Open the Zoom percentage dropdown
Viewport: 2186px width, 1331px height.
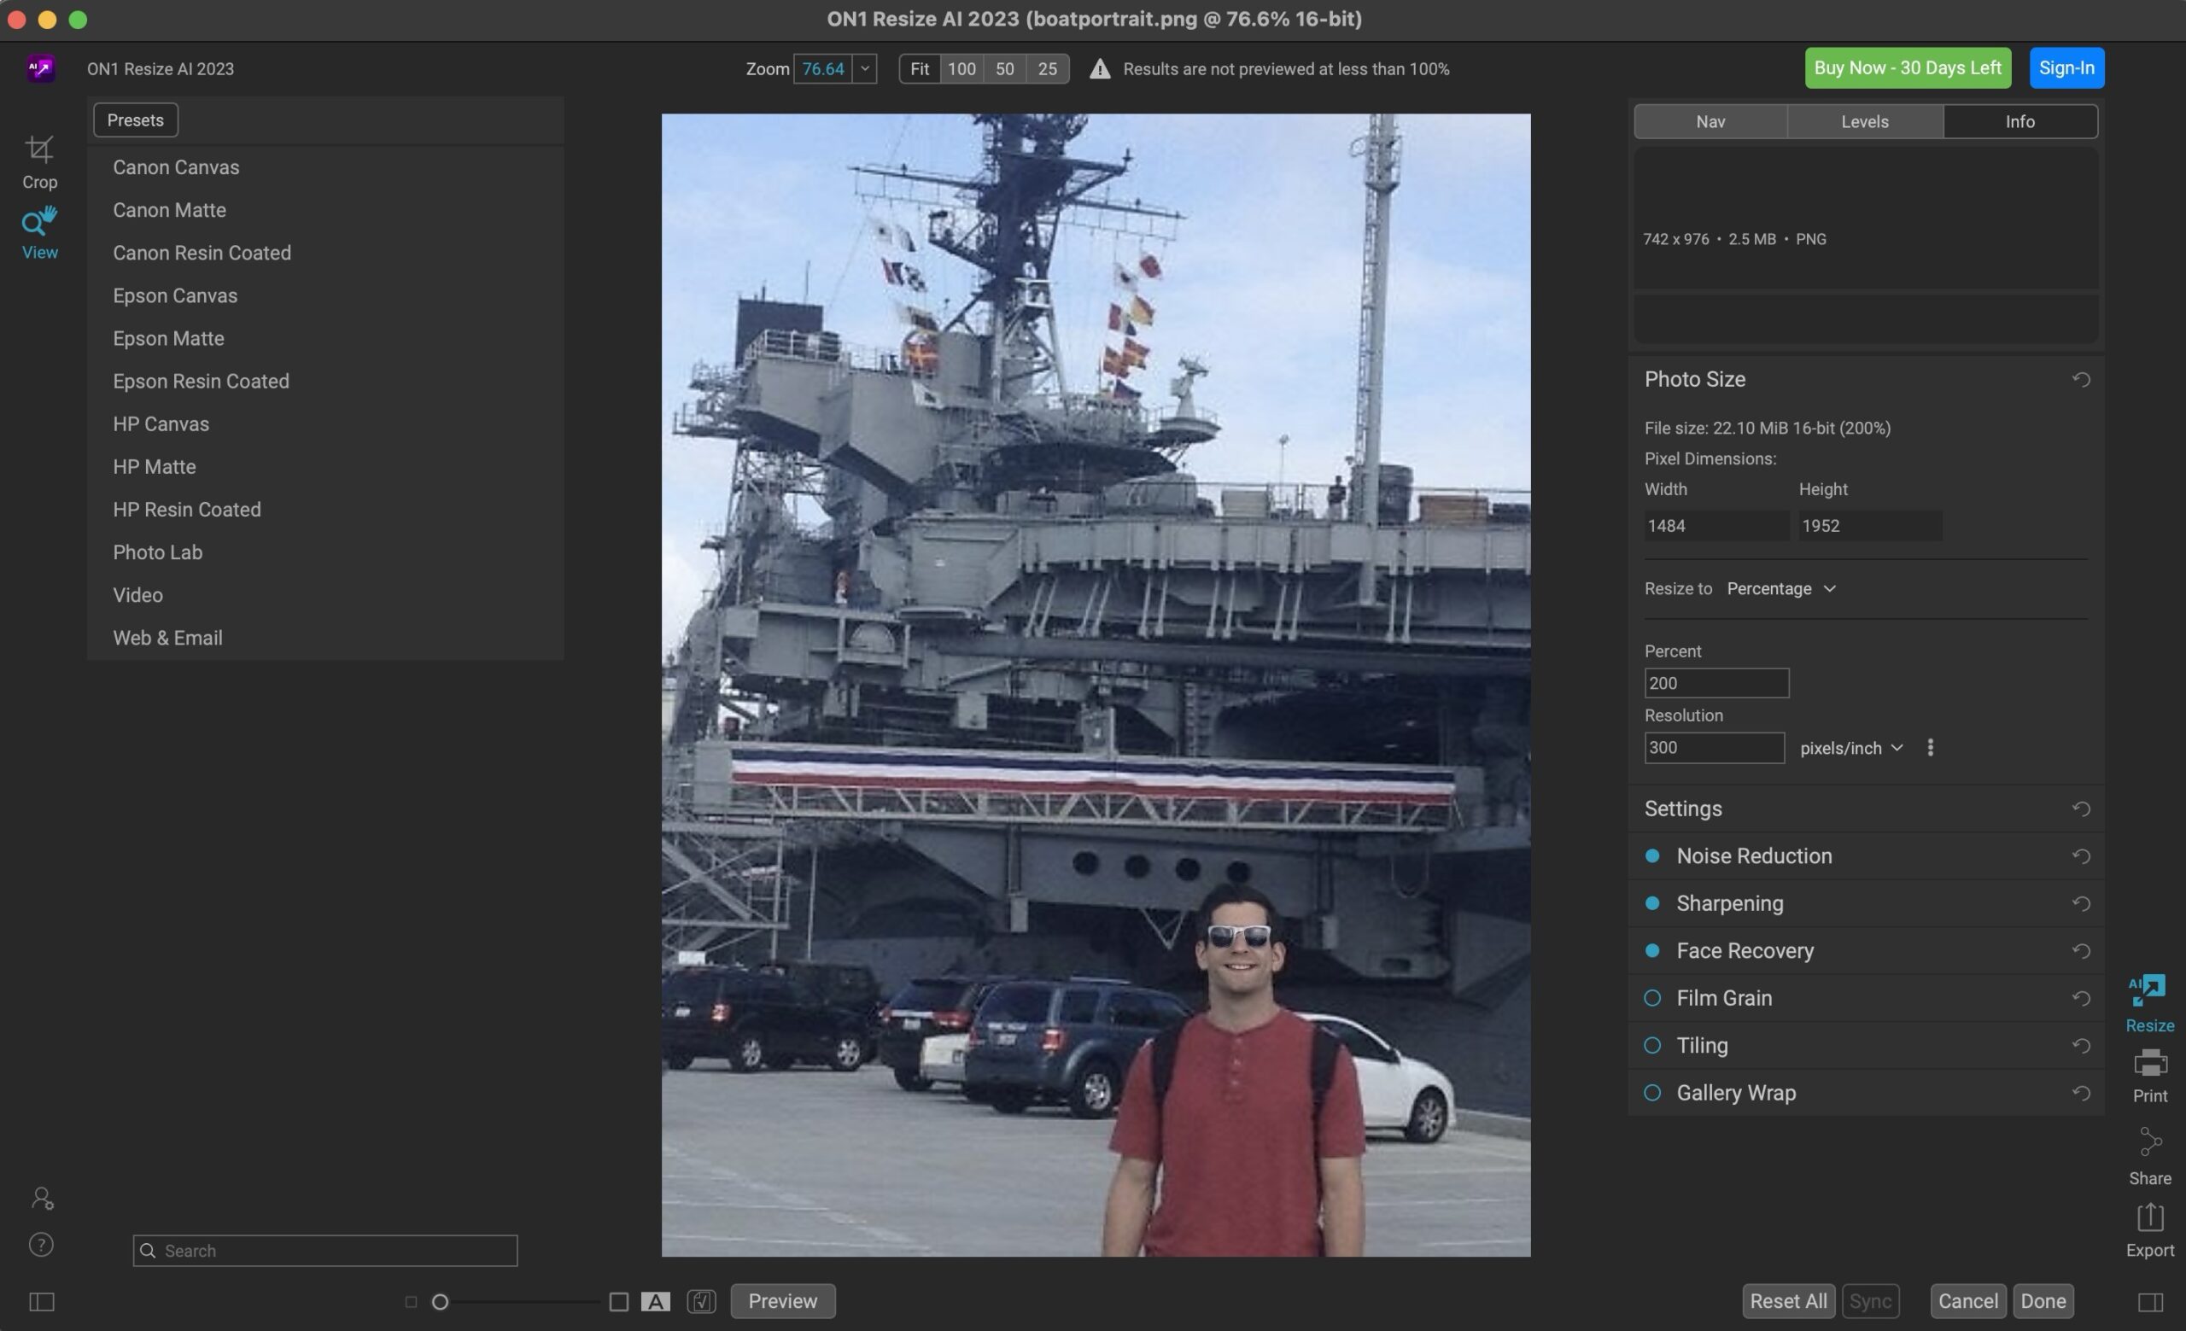(864, 68)
